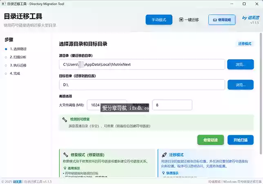Select step 1. 选择路径
263x184 pixels.
[18, 49]
